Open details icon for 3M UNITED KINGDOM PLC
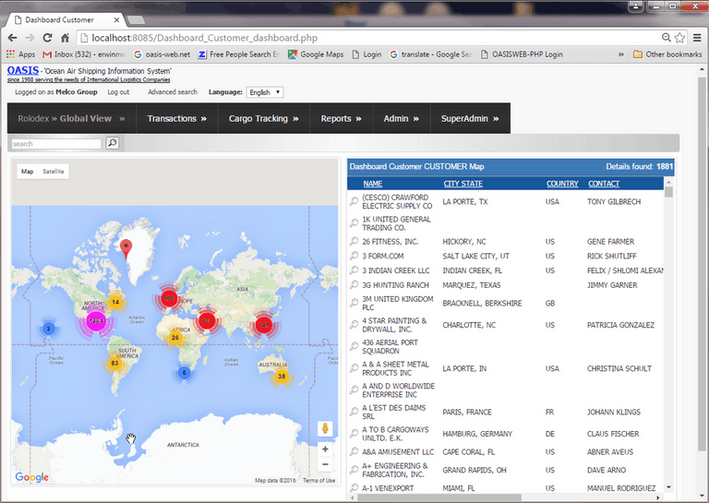The width and height of the screenshot is (709, 503). [x=354, y=303]
